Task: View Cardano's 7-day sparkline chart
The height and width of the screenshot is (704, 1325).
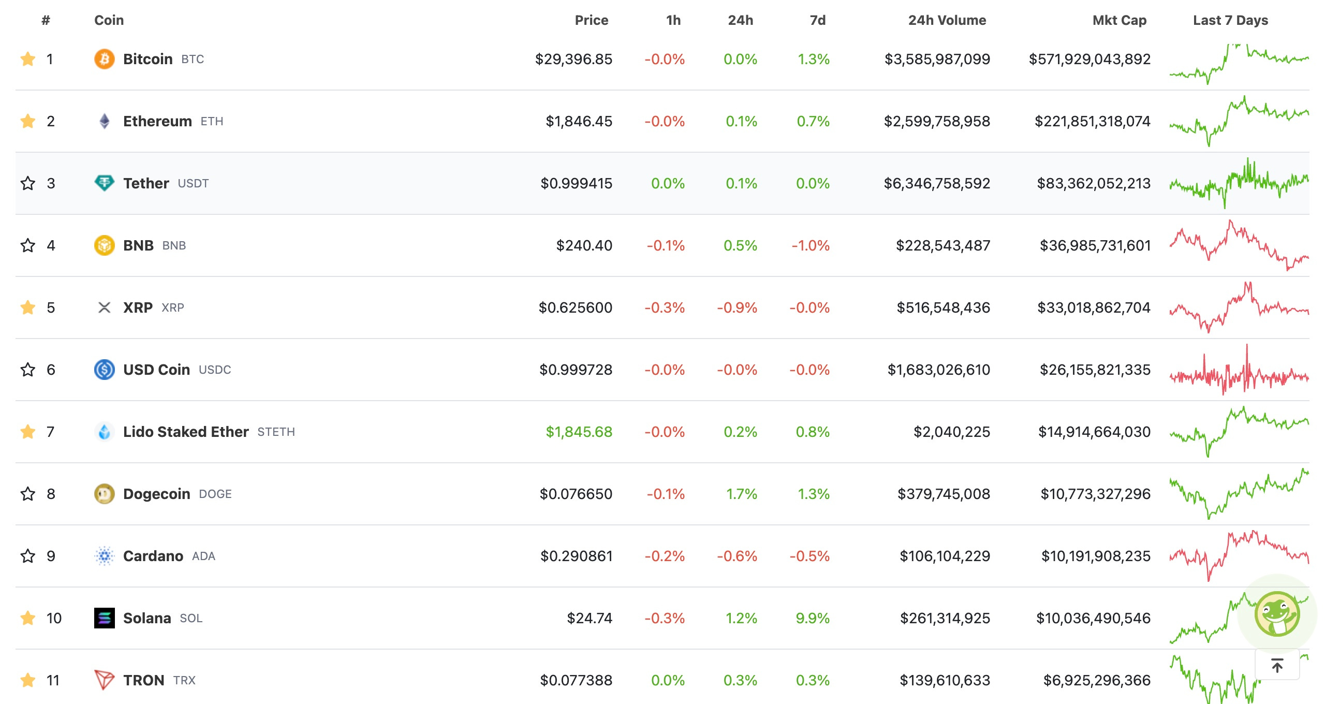Action: tap(1239, 556)
